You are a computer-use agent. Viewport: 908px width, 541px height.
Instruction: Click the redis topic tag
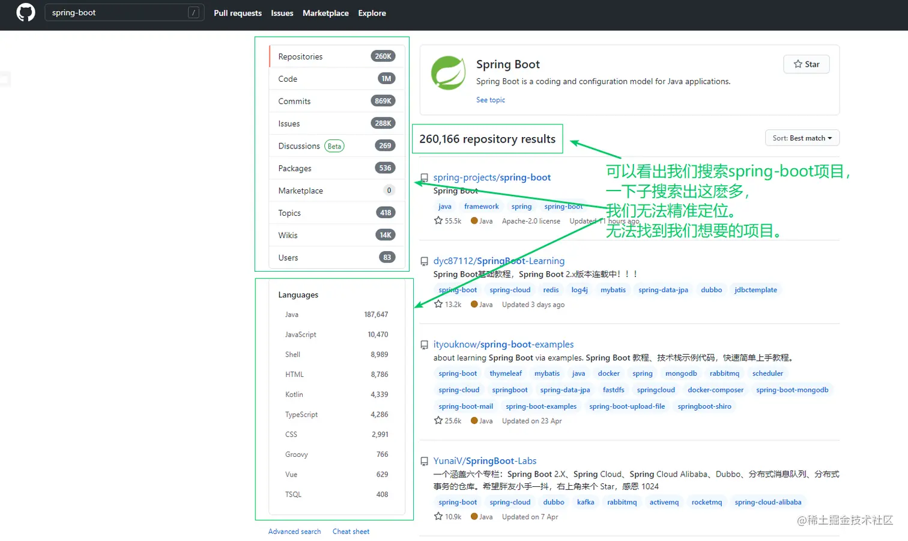pyautogui.click(x=551, y=290)
